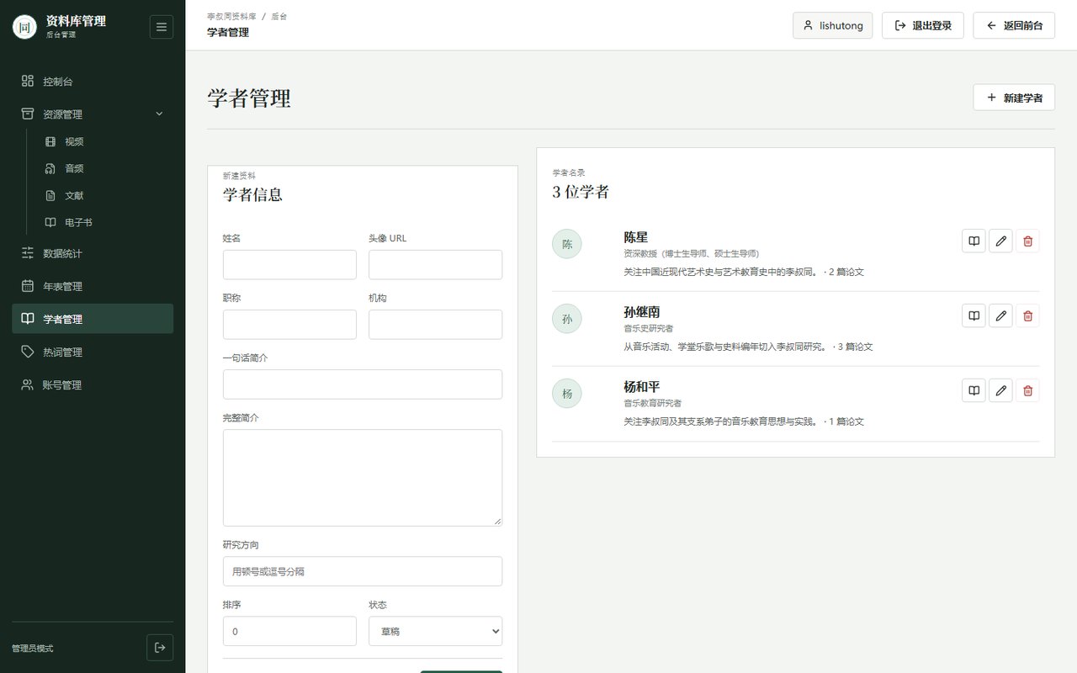Image resolution: width=1077 pixels, height=673 pixels.
Task: Go to 音频 resources in sidebar
Action: pos(103,168)
